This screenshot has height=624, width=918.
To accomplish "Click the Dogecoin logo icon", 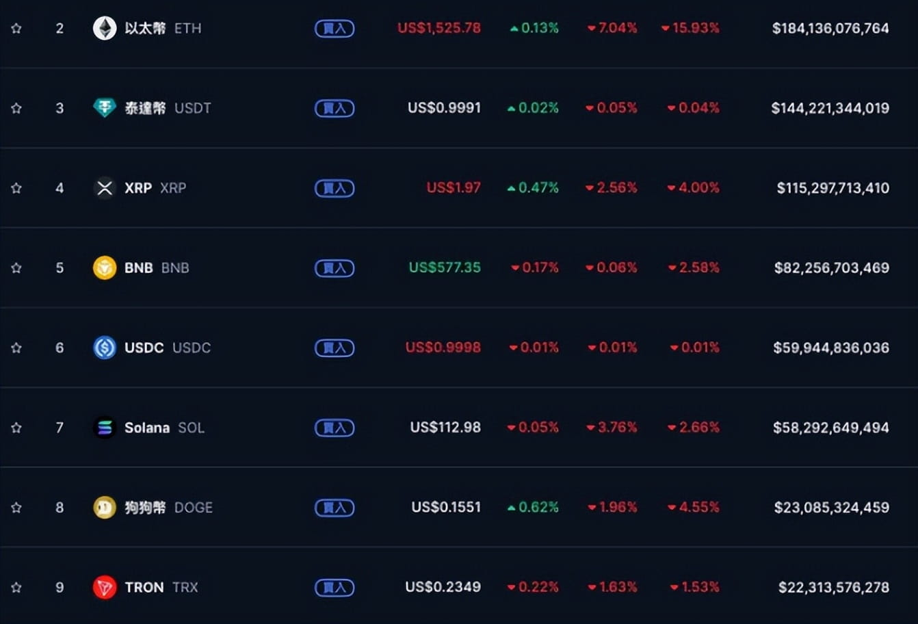I will click(105, 507).
